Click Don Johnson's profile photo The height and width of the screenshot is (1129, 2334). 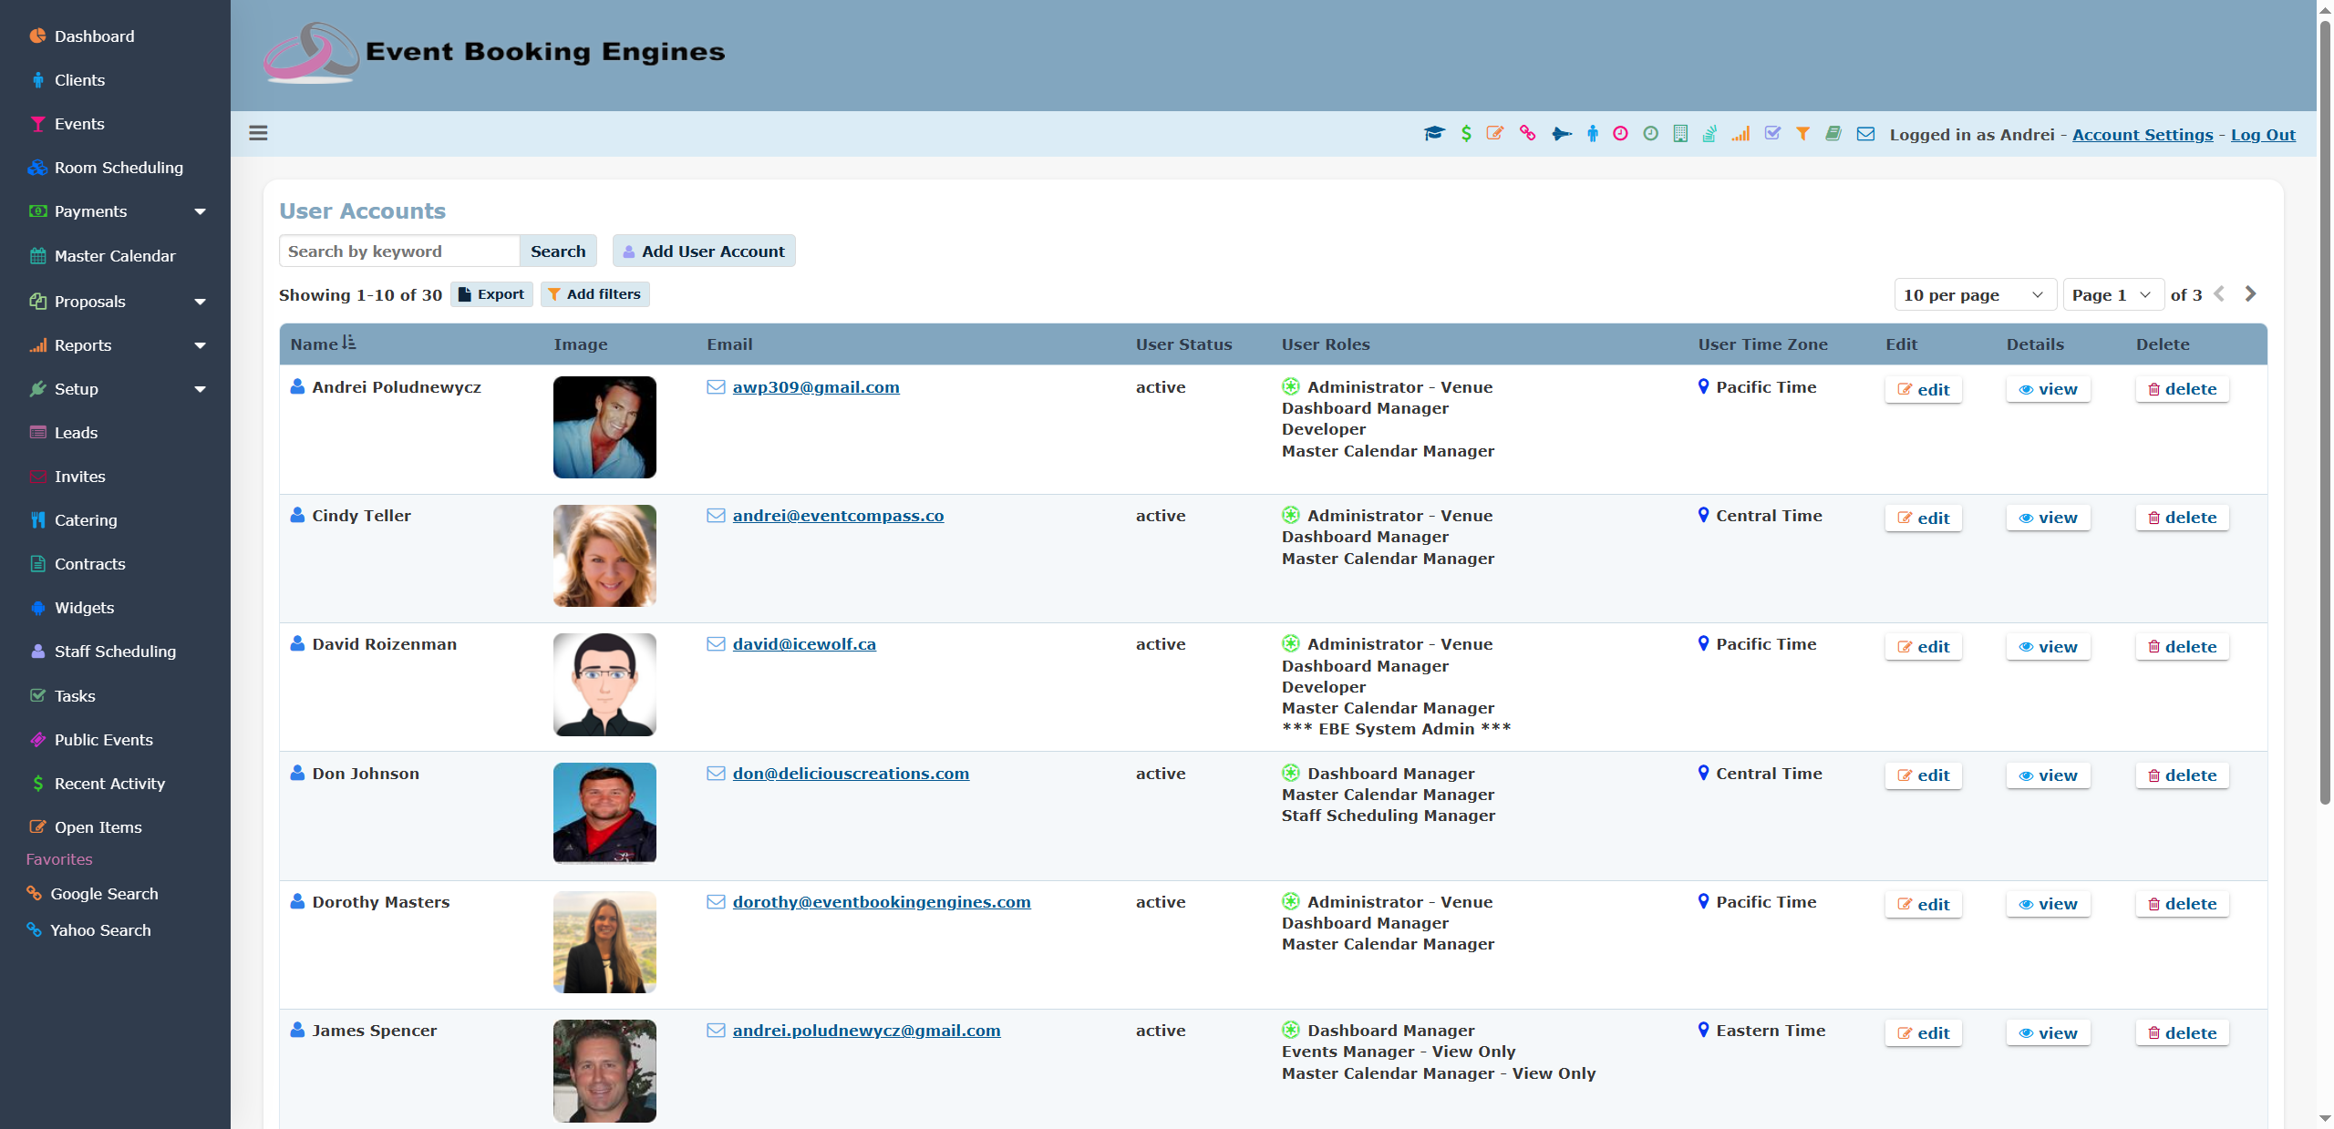(x=604, y=813)
